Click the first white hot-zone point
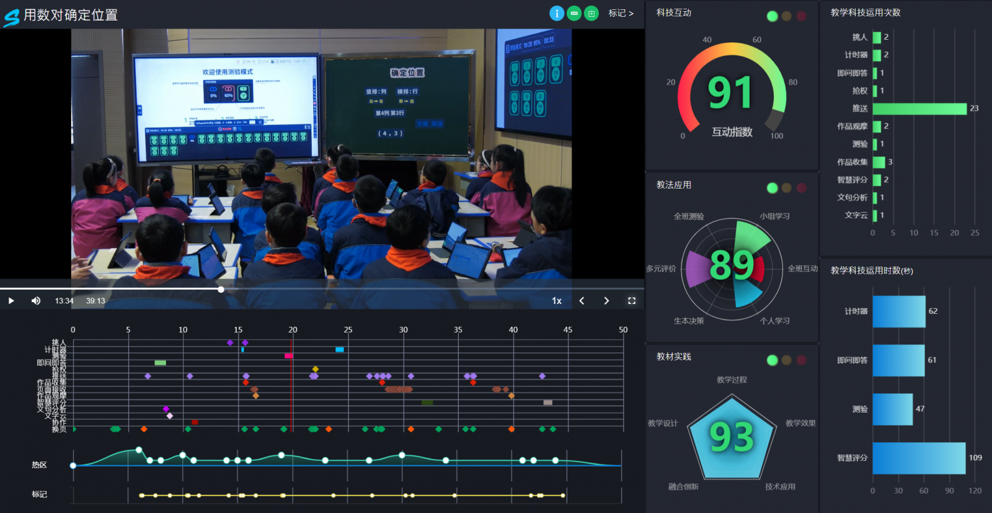The width and height of the screenshot is (992, 513). coord(73,465)
